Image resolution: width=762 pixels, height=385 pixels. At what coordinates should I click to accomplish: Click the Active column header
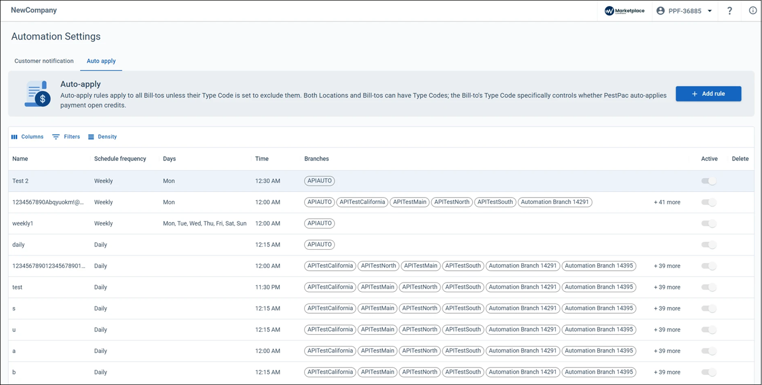[709, 159]
